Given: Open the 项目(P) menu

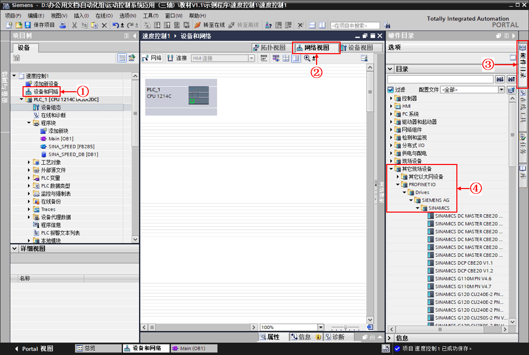Looking at the screenshot, I should (13, 16).
